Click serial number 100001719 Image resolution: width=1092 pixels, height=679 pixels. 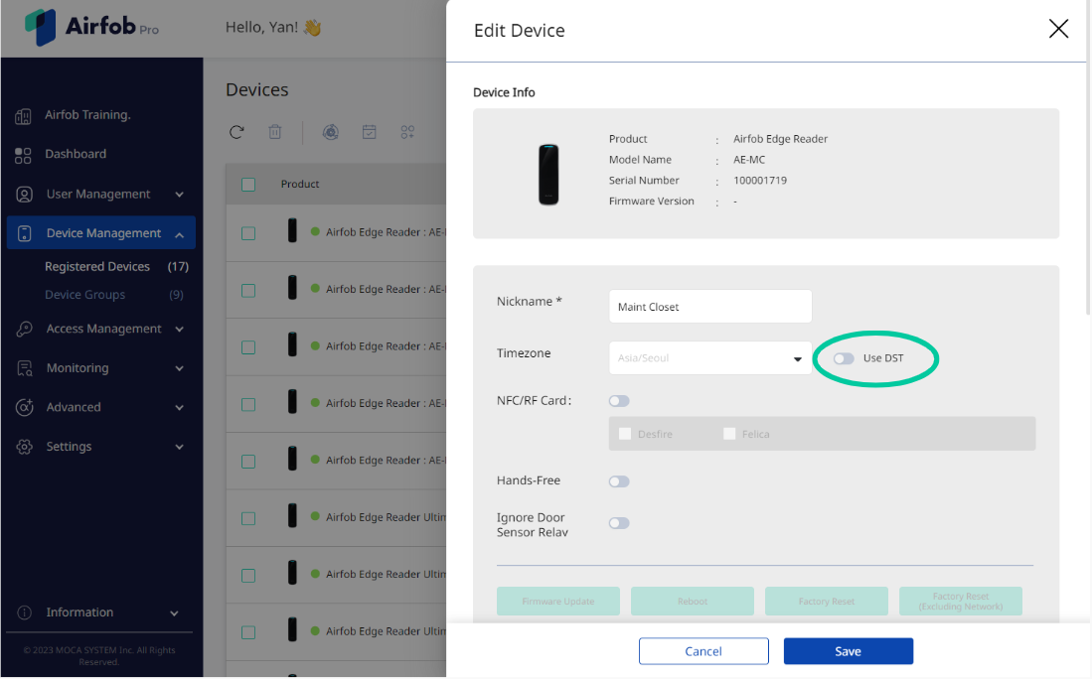tap(760, 181)
